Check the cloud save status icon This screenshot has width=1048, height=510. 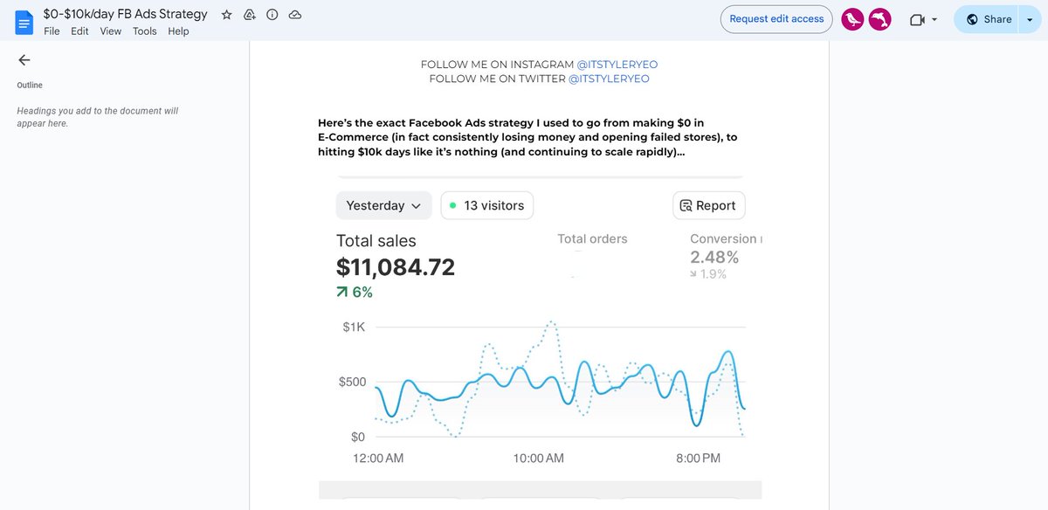pyautogui.click(x=294, y=14)
